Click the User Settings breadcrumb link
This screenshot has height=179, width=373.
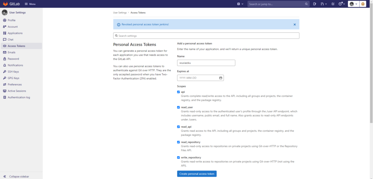pyautogui.click(x=120, y=12)
